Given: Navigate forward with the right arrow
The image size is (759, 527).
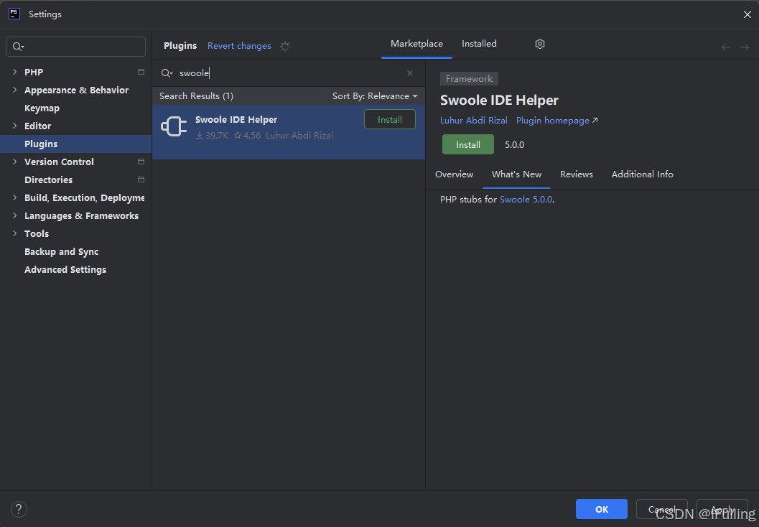Looking at the screenshot, I should [x=745, y=47].
